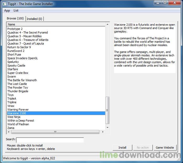Select Space Invaders OpenGL
183x163 pixels.
56,58
